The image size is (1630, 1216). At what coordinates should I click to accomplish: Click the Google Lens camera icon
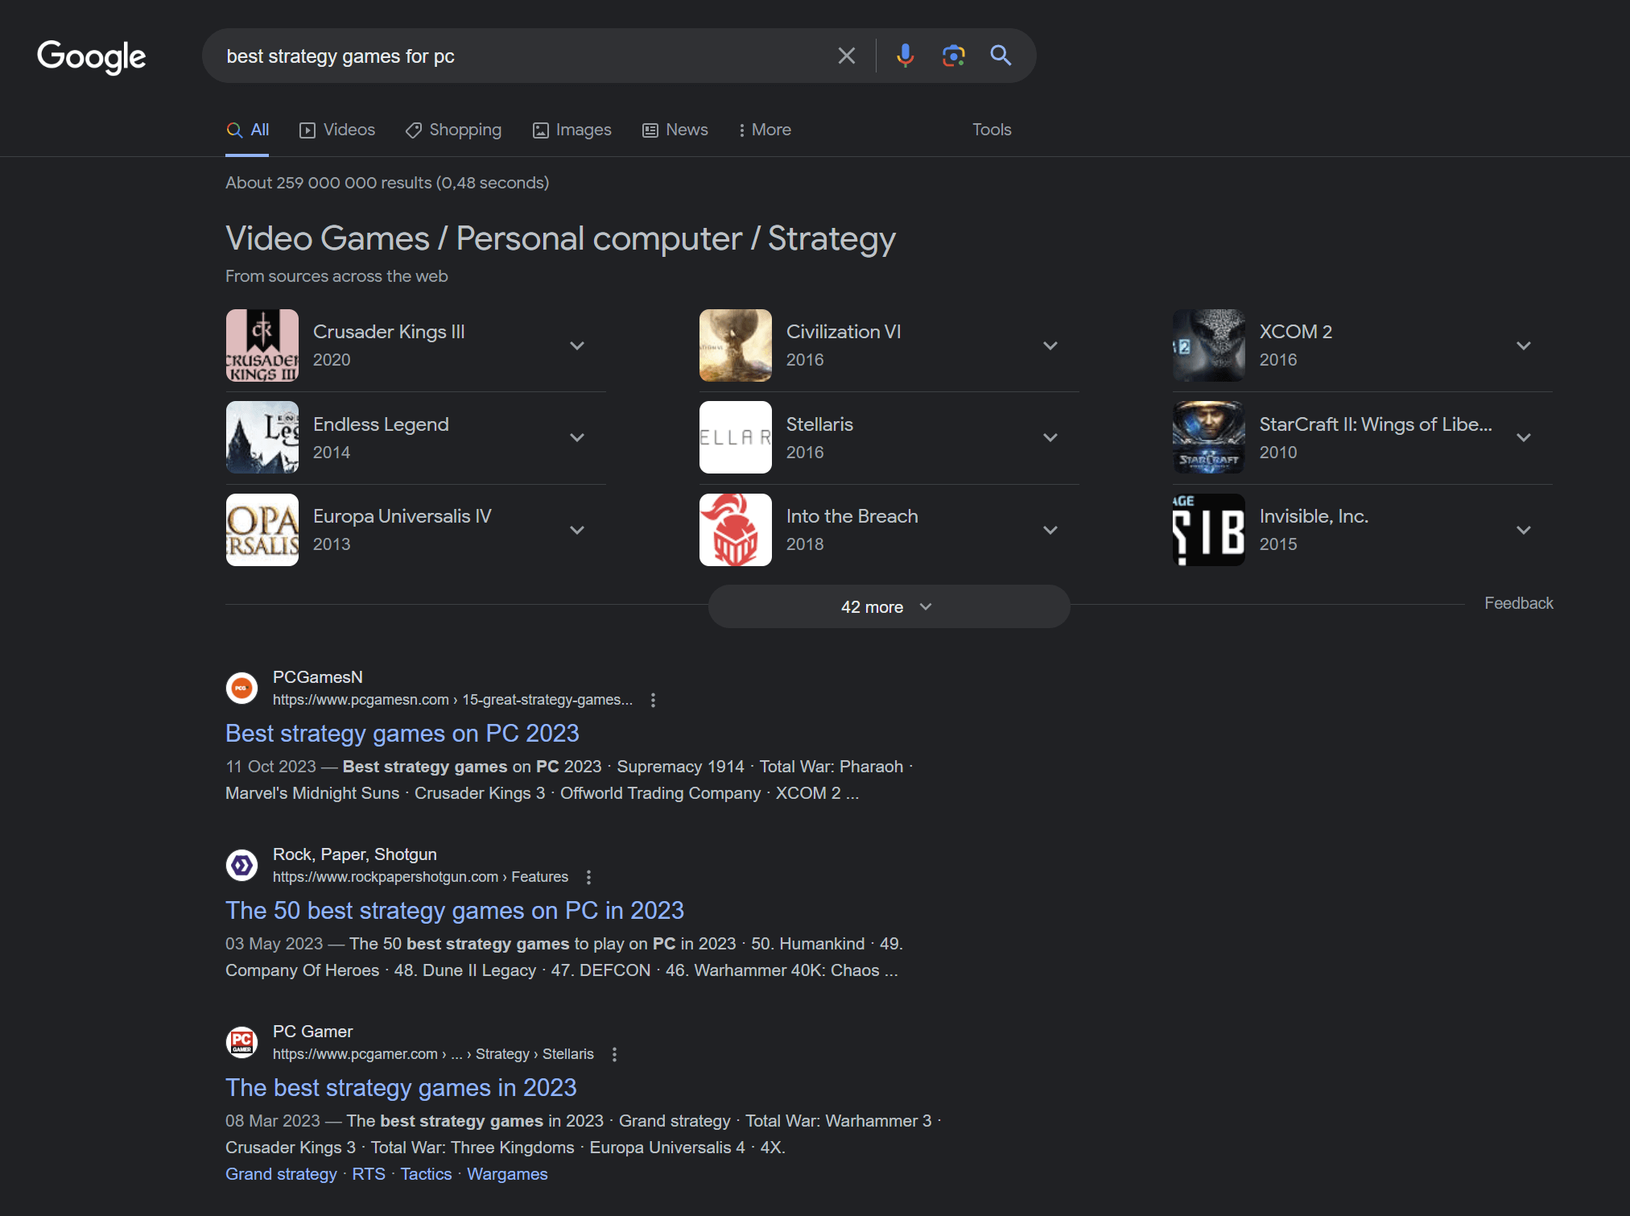[951, 55]
